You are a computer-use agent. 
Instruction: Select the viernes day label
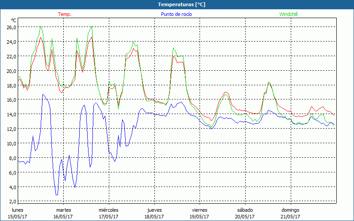tap(200, 210)
